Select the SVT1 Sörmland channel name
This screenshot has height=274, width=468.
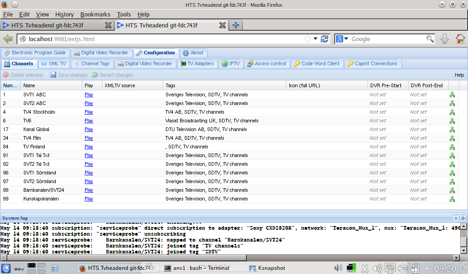(x=40, y=173)
